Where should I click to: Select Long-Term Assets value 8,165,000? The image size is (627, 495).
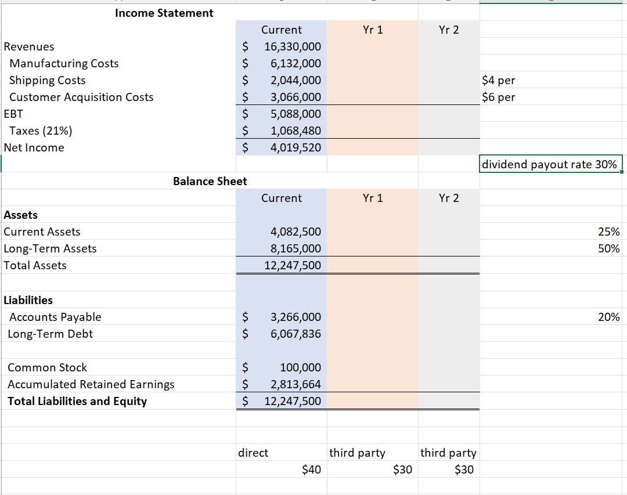point(282,248)
